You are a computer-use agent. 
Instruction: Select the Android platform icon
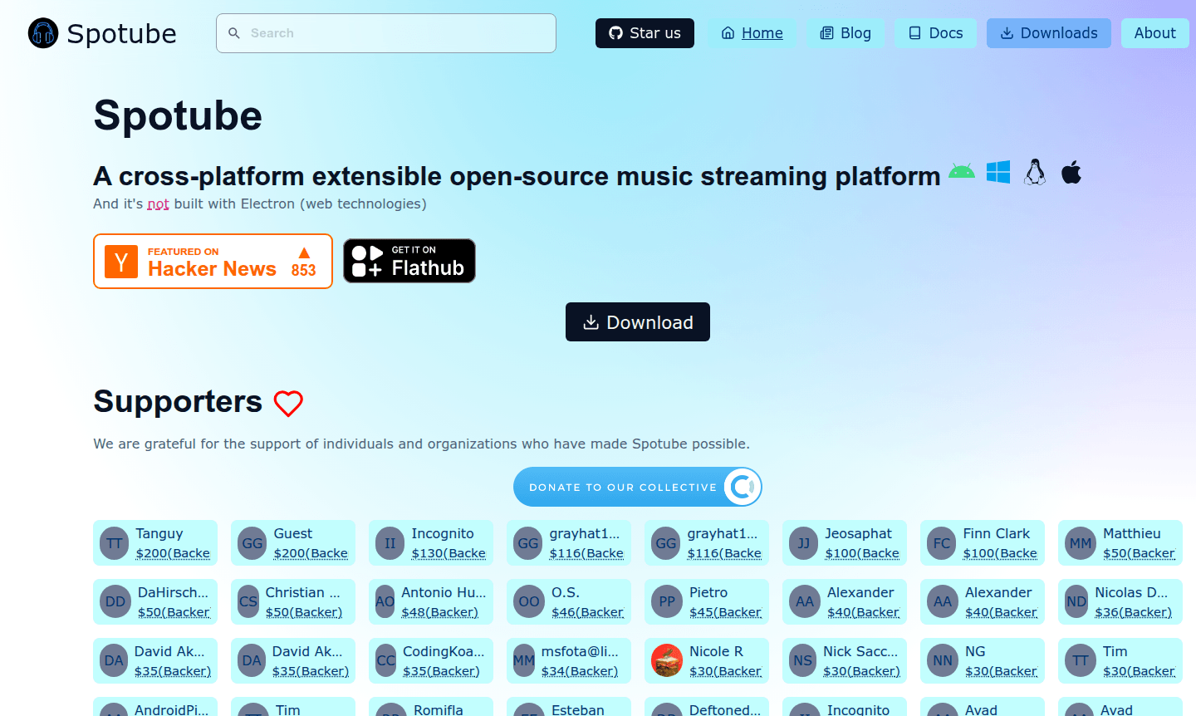pyautogui.click(x=961, y=172)
